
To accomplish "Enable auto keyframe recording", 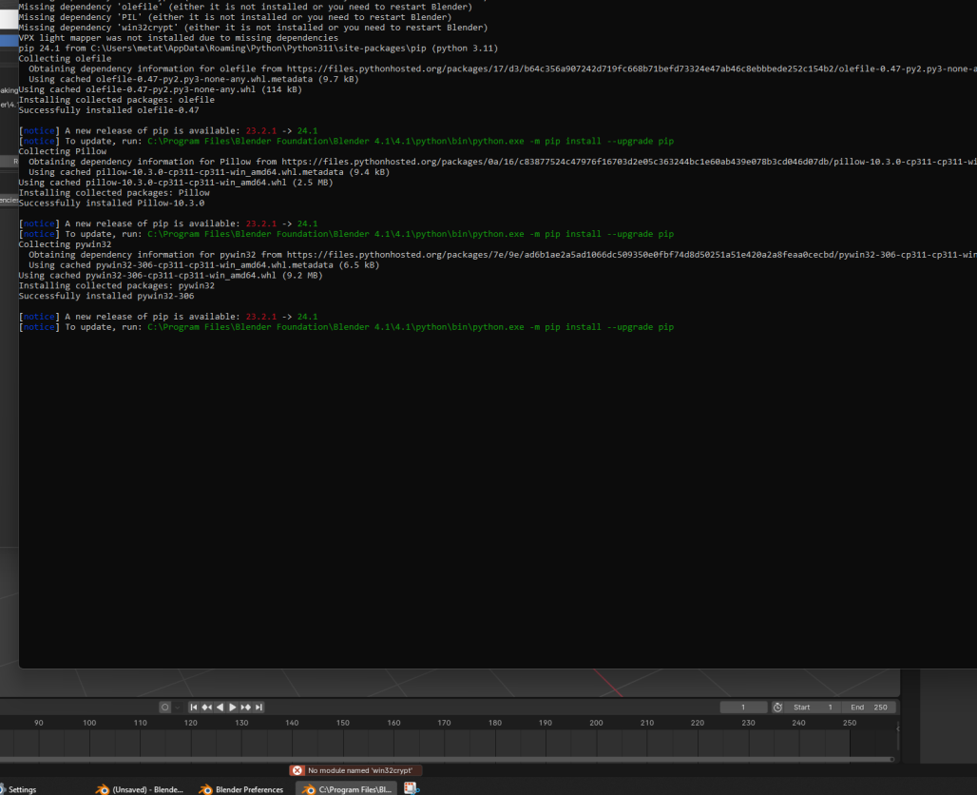I will point(164,707).
